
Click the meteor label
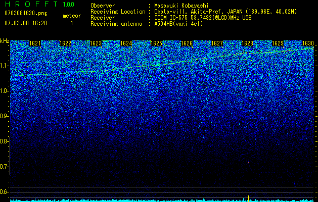pos(72,16)
